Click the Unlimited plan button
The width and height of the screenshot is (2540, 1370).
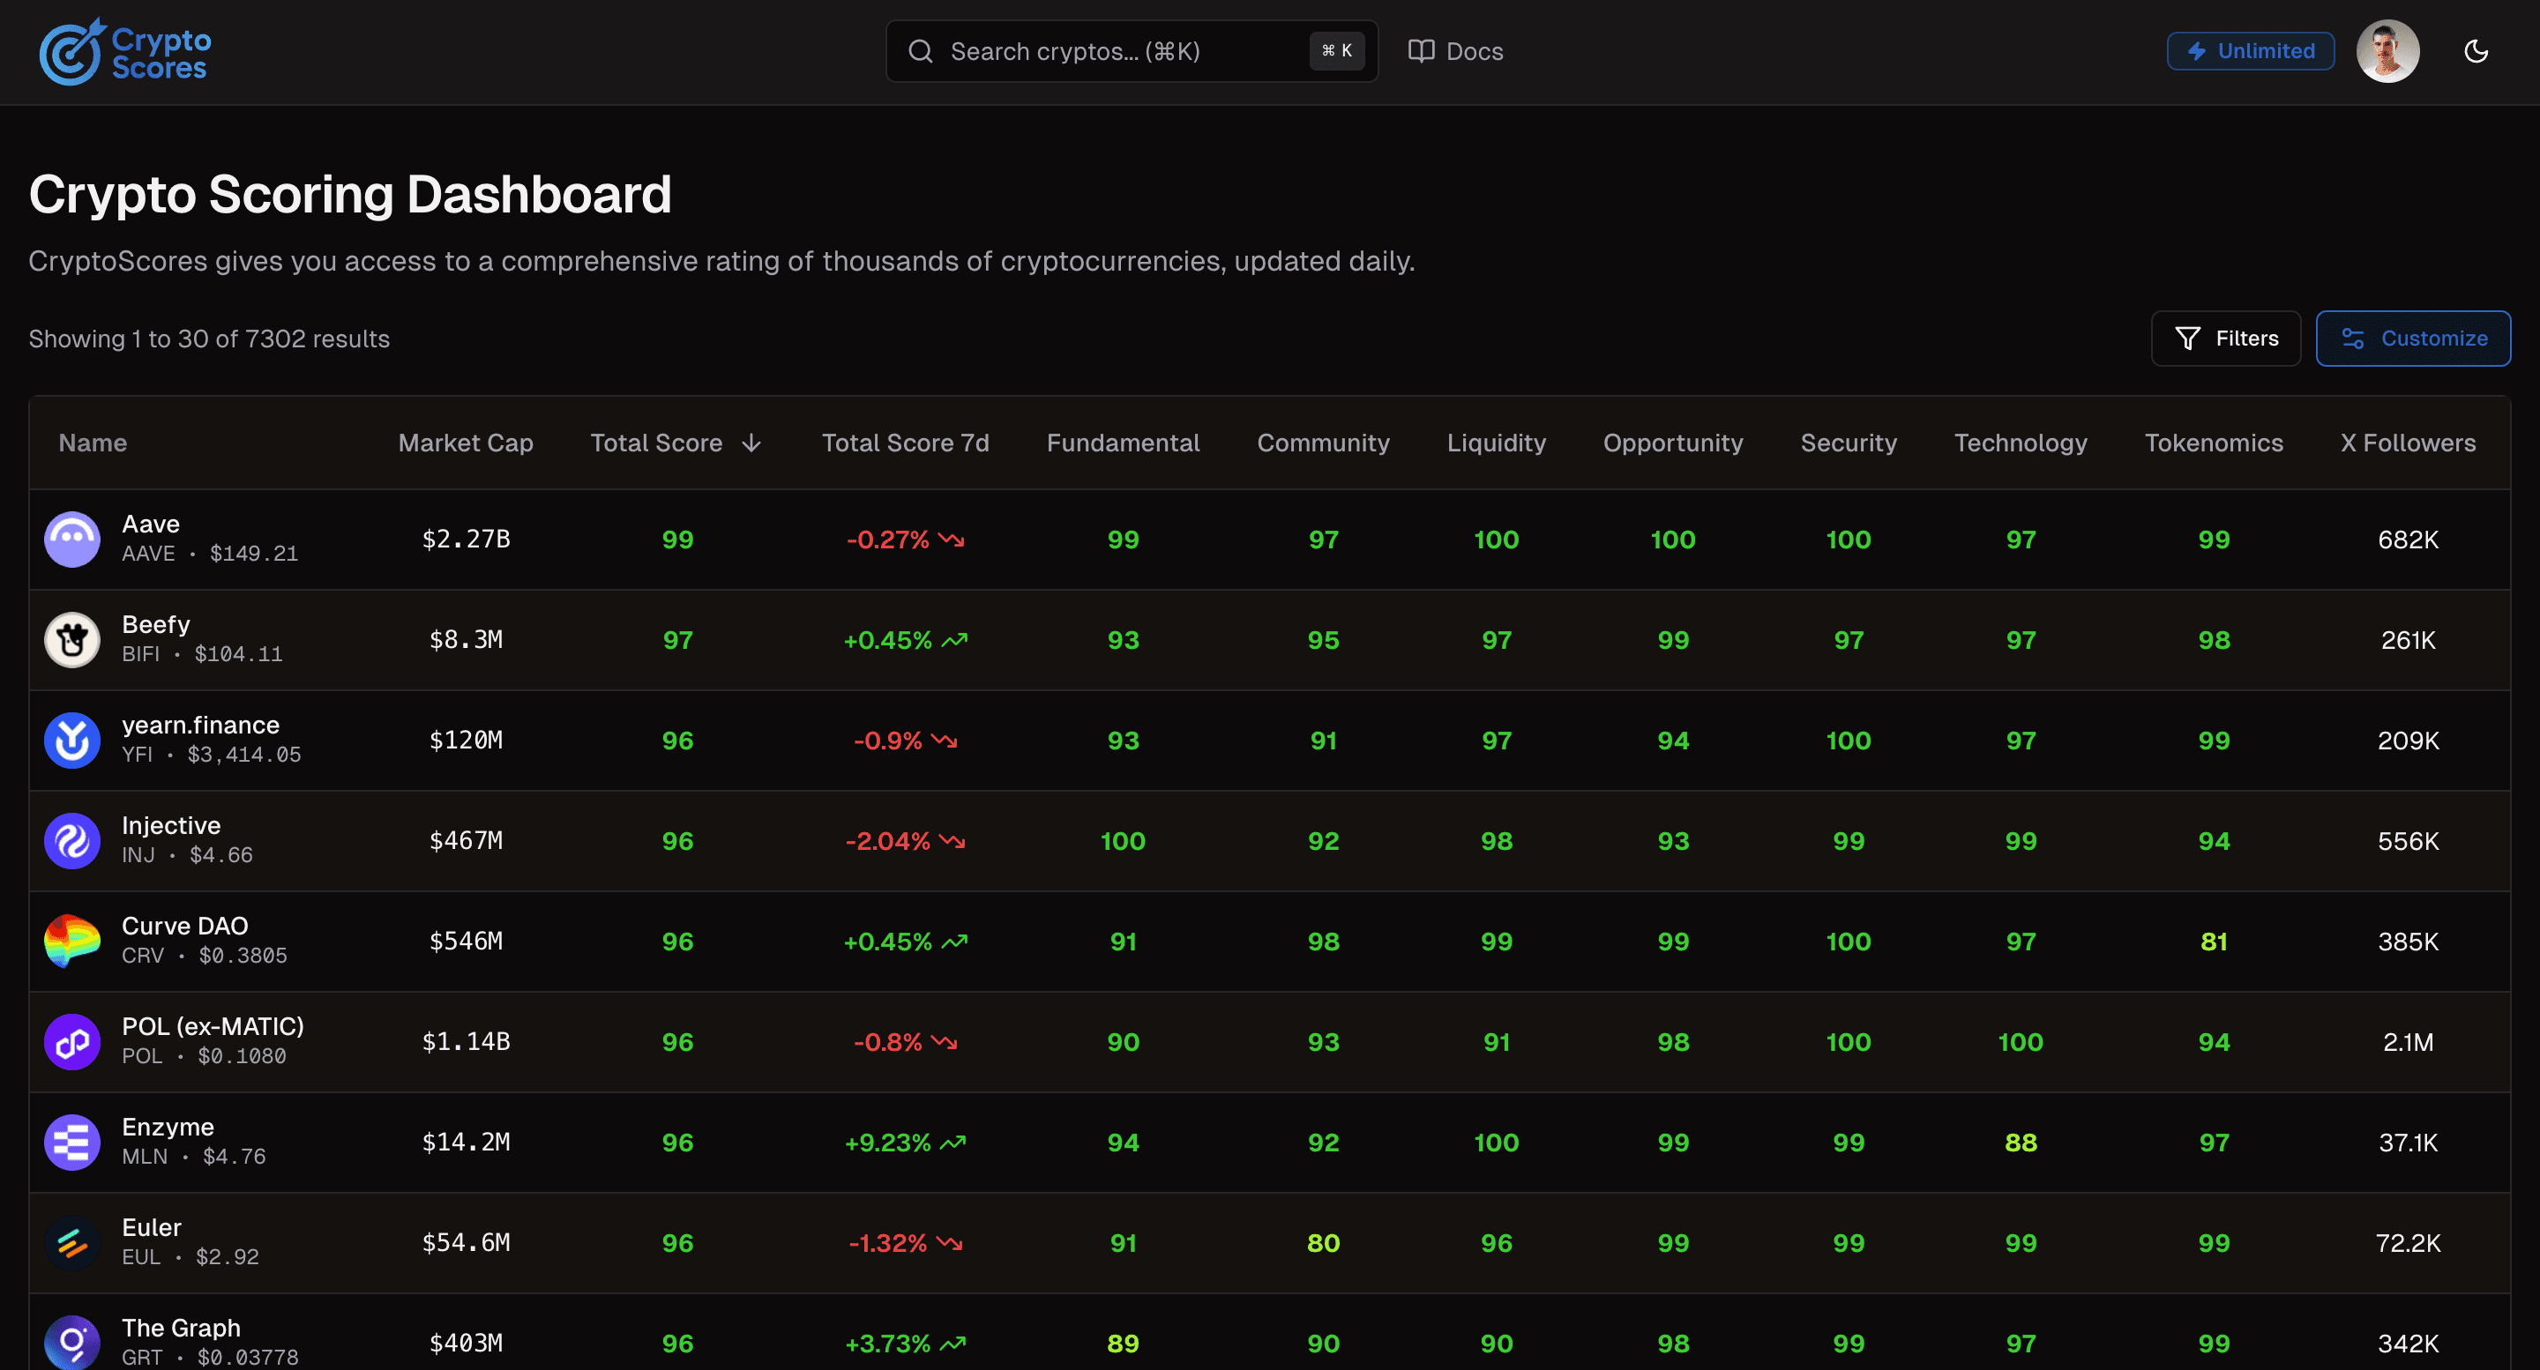(2250, 50)
